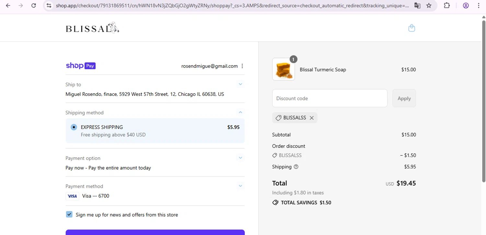Toggle news and offers signup checkbox
This screenshot has width=486, height=235.
point(69,214)
